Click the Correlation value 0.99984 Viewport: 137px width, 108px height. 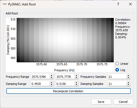(121, 23)
